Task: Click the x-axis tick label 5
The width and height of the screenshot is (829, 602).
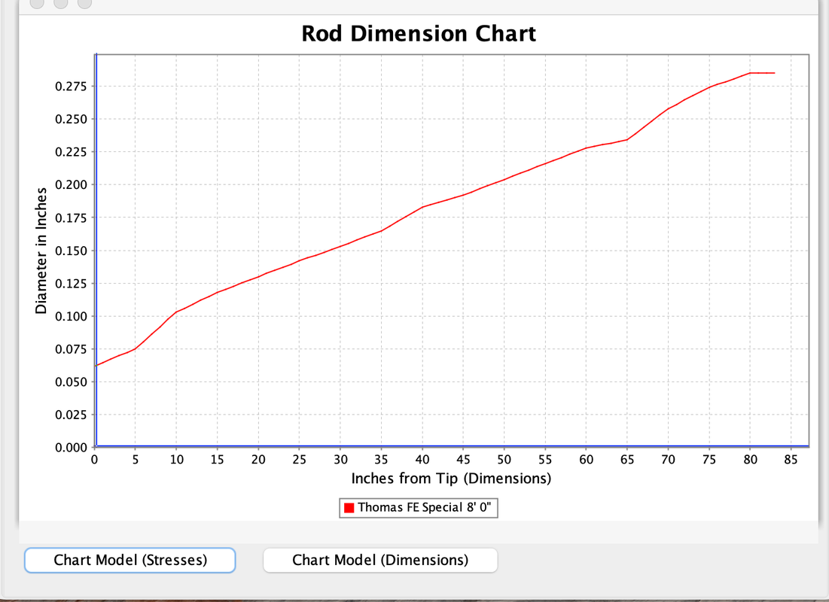Action: [136, 460]
